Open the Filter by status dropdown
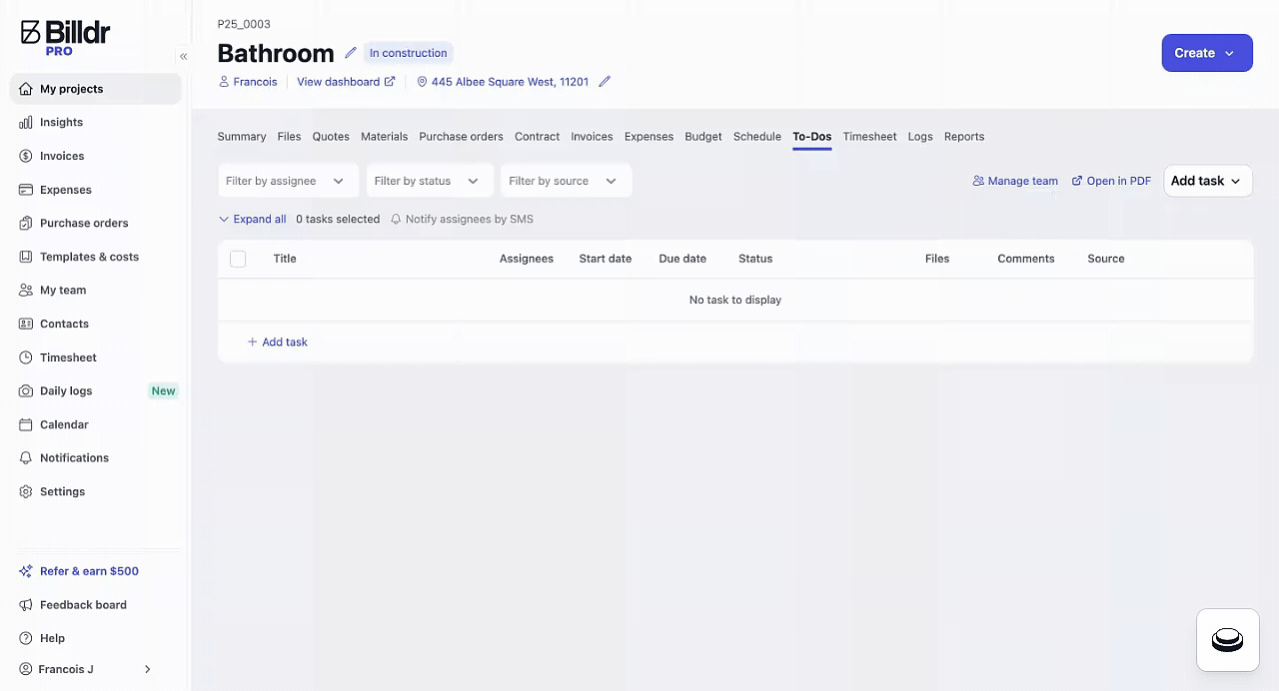This screenshot has height=691, width=1279. (x=429, y=181)
